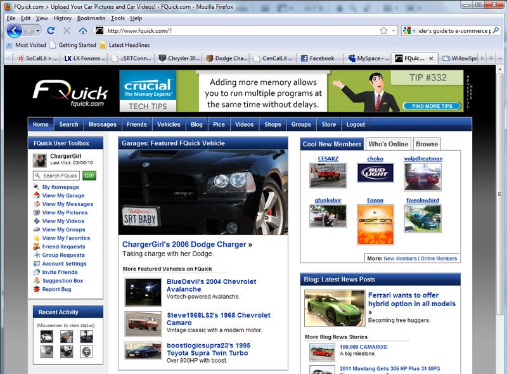Image resolution: width=507 pixels, height=374 pixels.
Task: Click the Account Settings icon
Action: pyautogui.click(x=37, y=263)
